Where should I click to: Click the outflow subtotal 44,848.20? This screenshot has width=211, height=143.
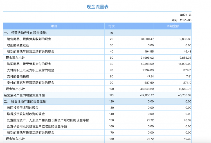147,89
